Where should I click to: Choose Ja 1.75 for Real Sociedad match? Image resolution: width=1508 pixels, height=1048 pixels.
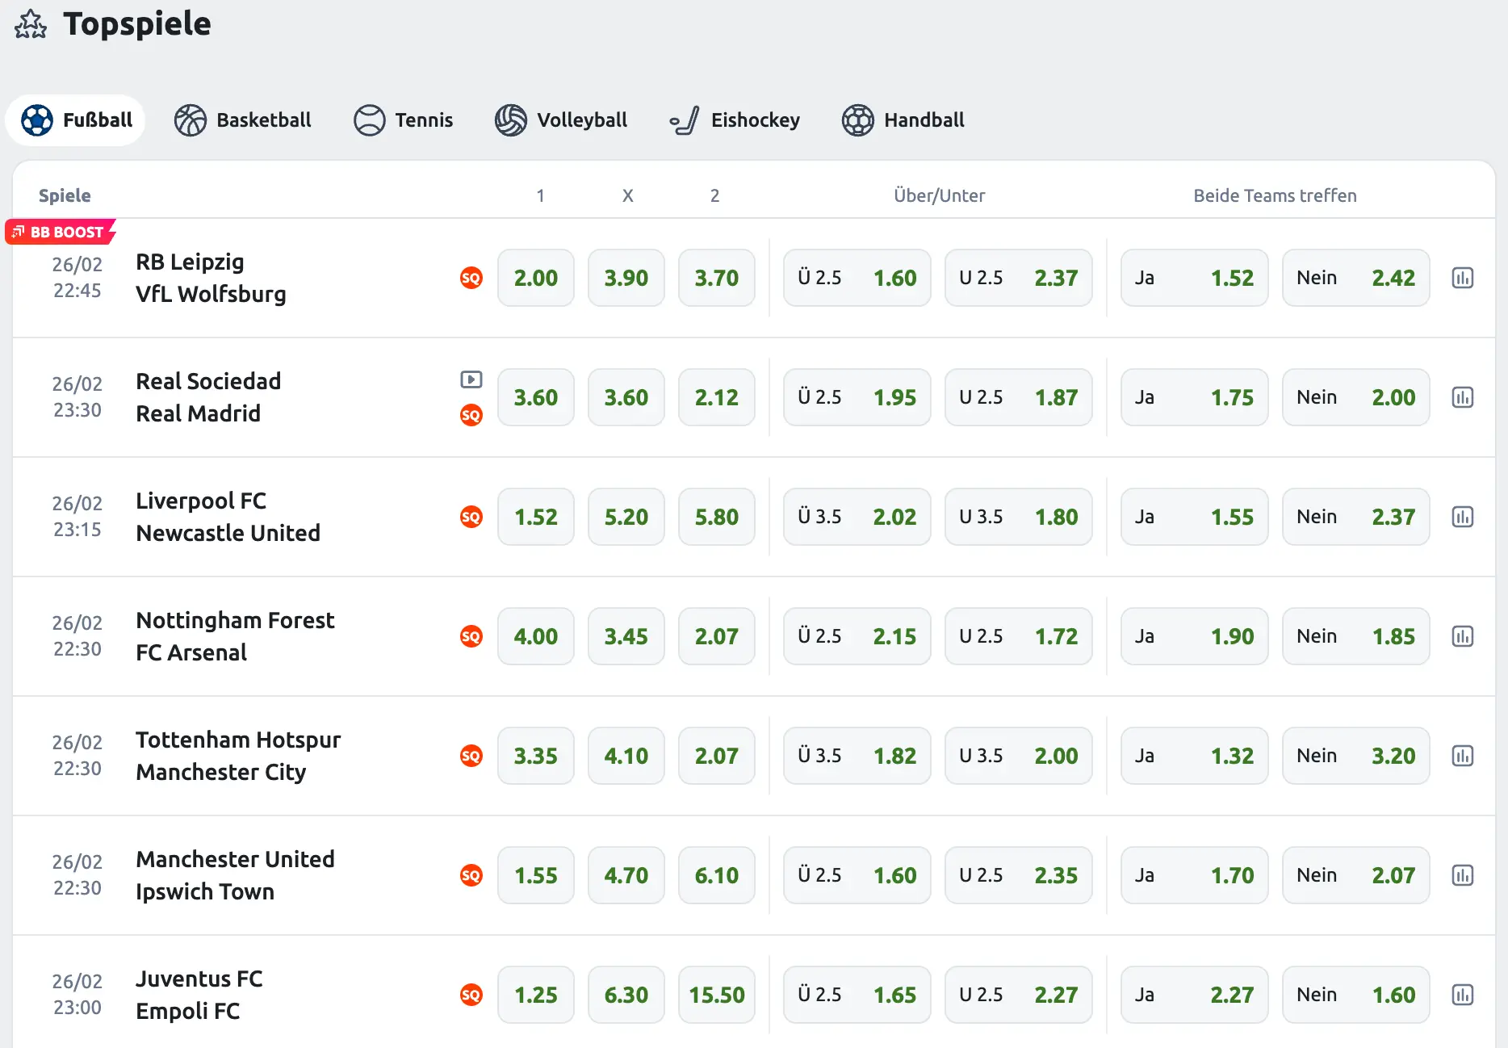[1195, 397]
